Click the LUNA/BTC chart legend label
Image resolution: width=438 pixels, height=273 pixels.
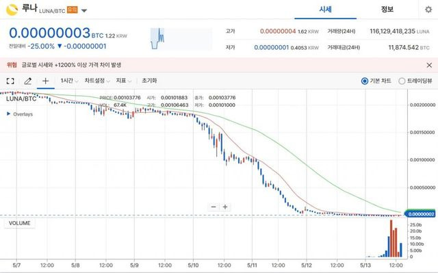coord(21,99)
